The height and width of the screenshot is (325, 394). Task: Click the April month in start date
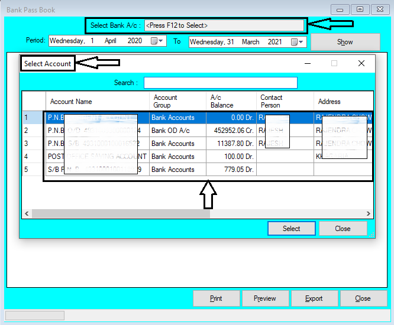[111, 41]
